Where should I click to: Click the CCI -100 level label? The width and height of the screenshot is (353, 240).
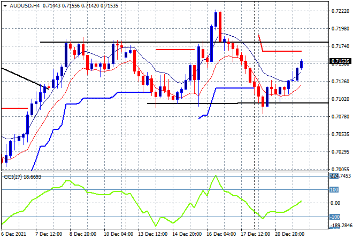[335, 217]
